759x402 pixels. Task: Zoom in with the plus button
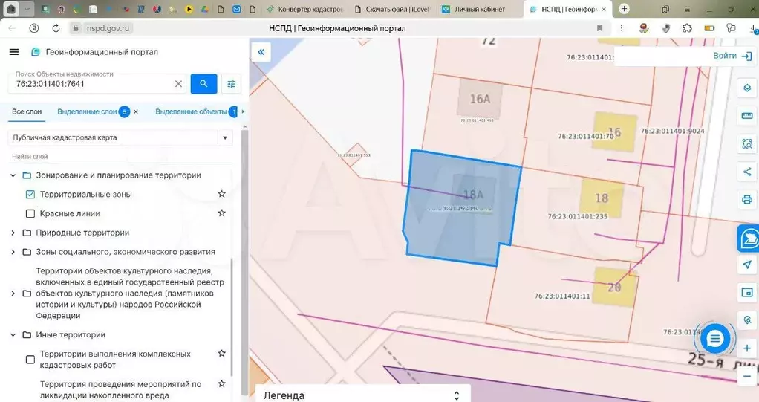(x=747, y=348)
